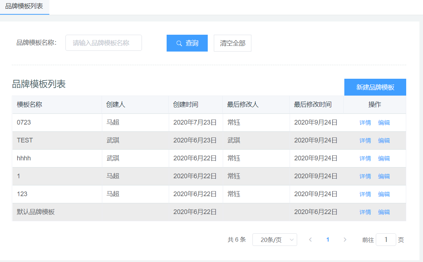Switch to the 品牌模板列表 tab
The height and width of the screenshot is (262, 423).
tap(24, 6)
